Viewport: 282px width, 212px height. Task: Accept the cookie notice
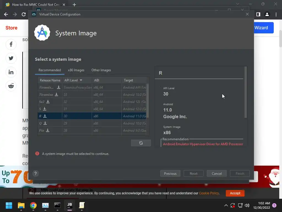click(235, 193)
